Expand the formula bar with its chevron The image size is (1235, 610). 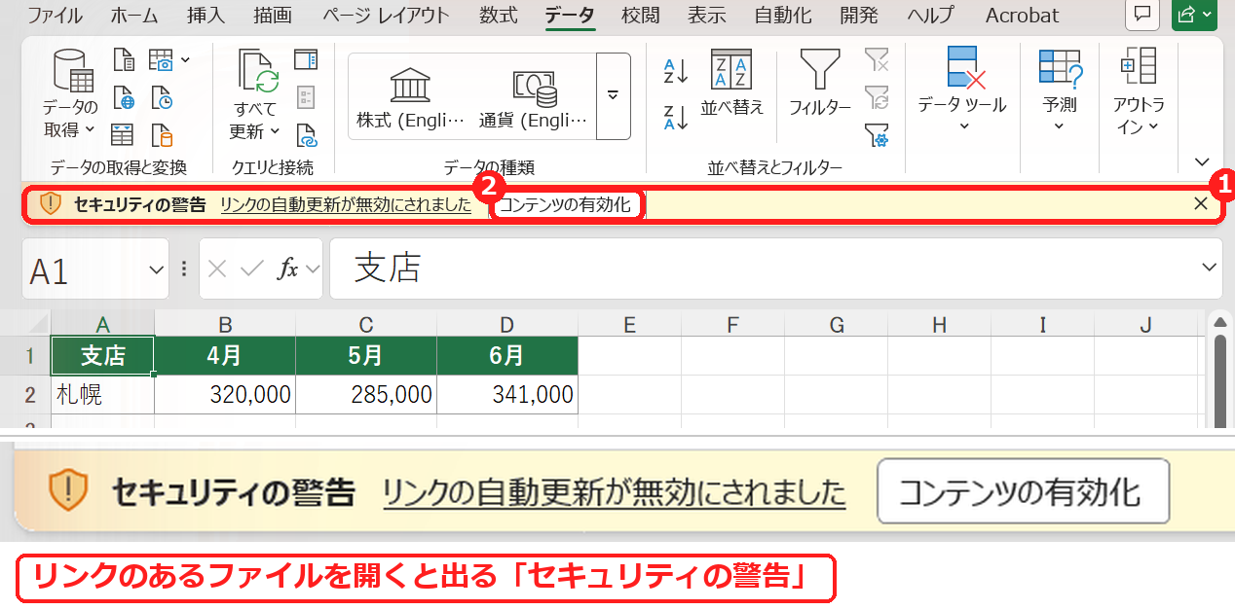point(1210,268)
